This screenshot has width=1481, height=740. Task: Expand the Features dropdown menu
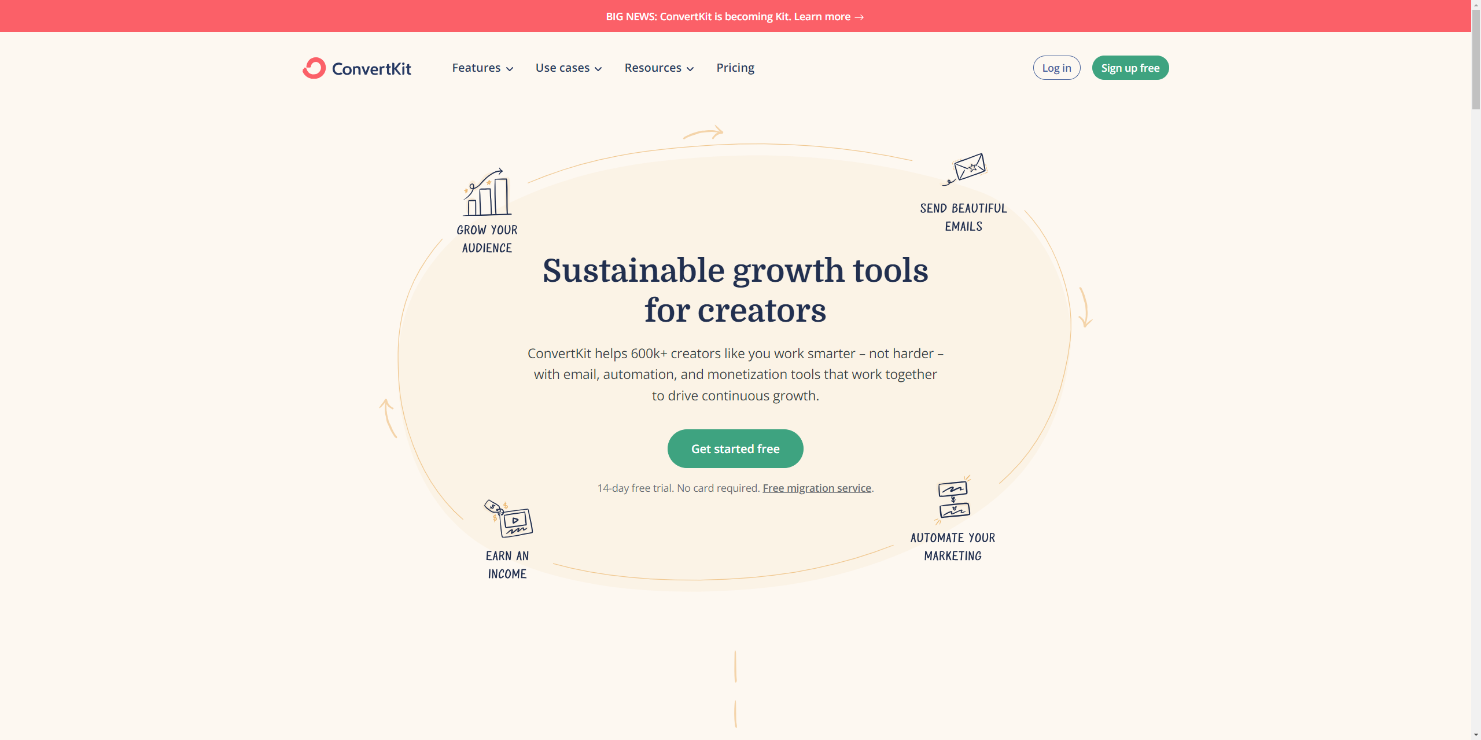tap(482, 67)
